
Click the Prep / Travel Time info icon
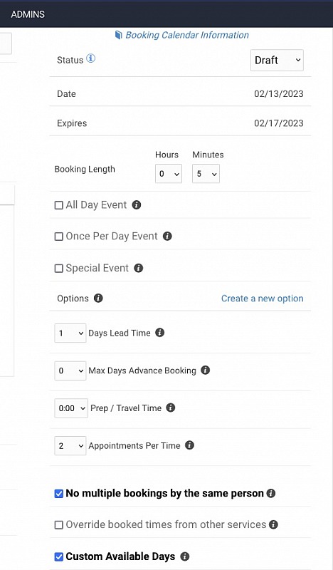171,408
